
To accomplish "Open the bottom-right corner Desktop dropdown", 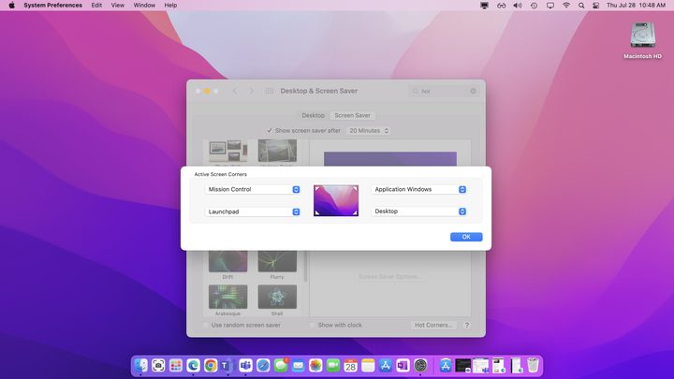I will tap(419, 211).
